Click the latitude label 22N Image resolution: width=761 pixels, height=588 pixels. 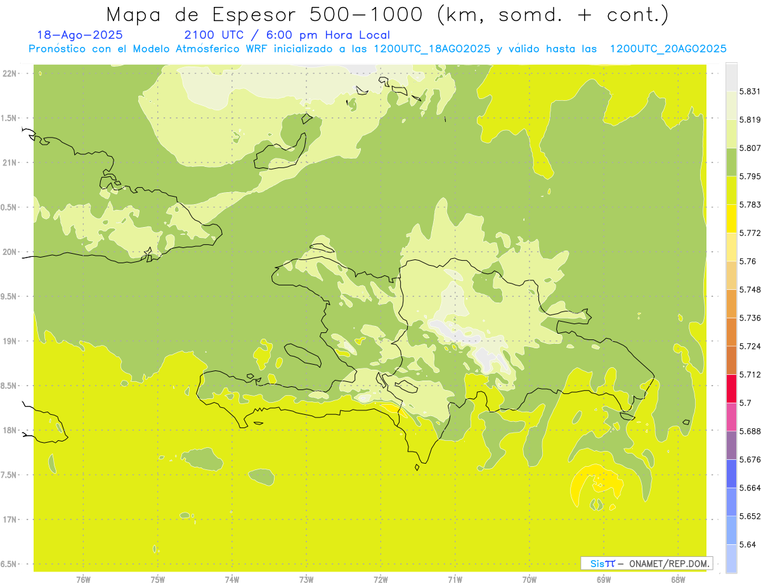[10, 74]
